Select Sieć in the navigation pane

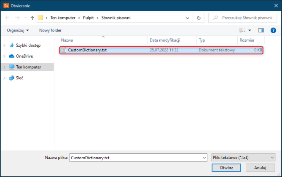[x=20, y=78]
